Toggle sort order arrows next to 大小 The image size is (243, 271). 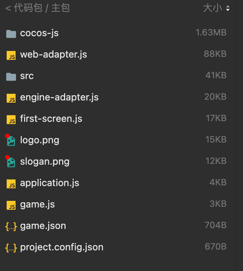(227, 8)
